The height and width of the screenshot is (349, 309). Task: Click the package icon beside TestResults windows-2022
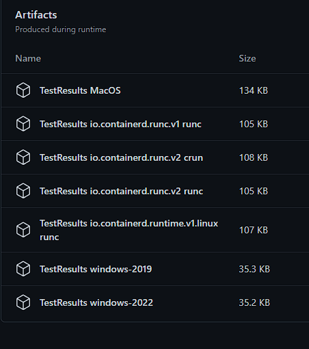tap(23, 302)
